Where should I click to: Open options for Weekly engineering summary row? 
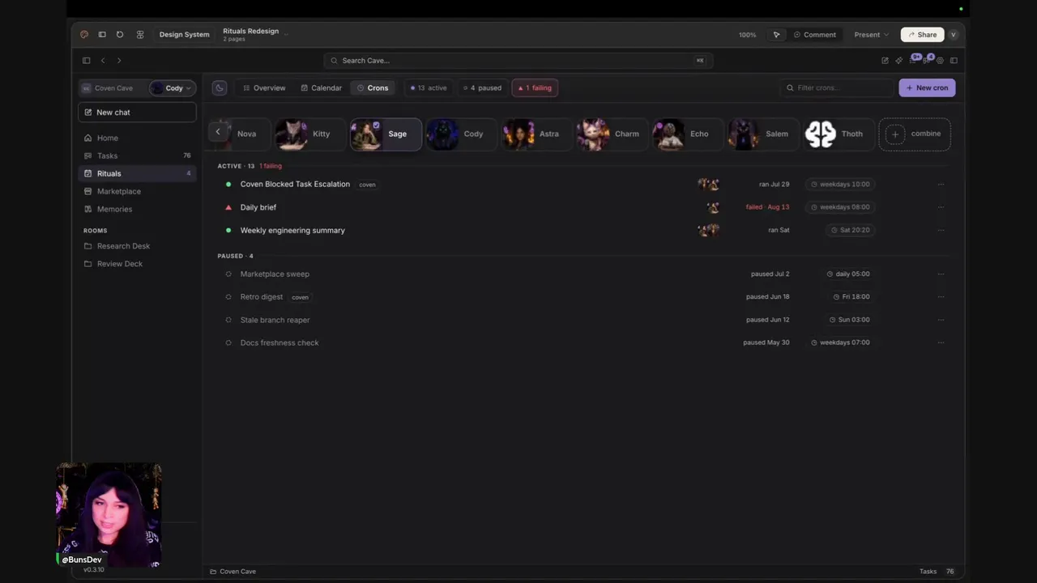click(x=941, y=230)
